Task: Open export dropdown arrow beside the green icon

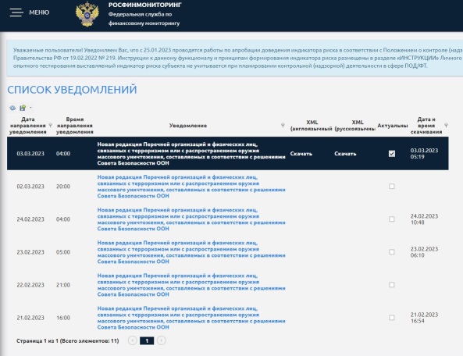Action: tap(30, 108)
